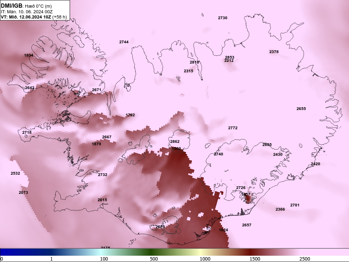Click the map value 1792
This screenshot has width=349, height=262.
click(130, 115)
